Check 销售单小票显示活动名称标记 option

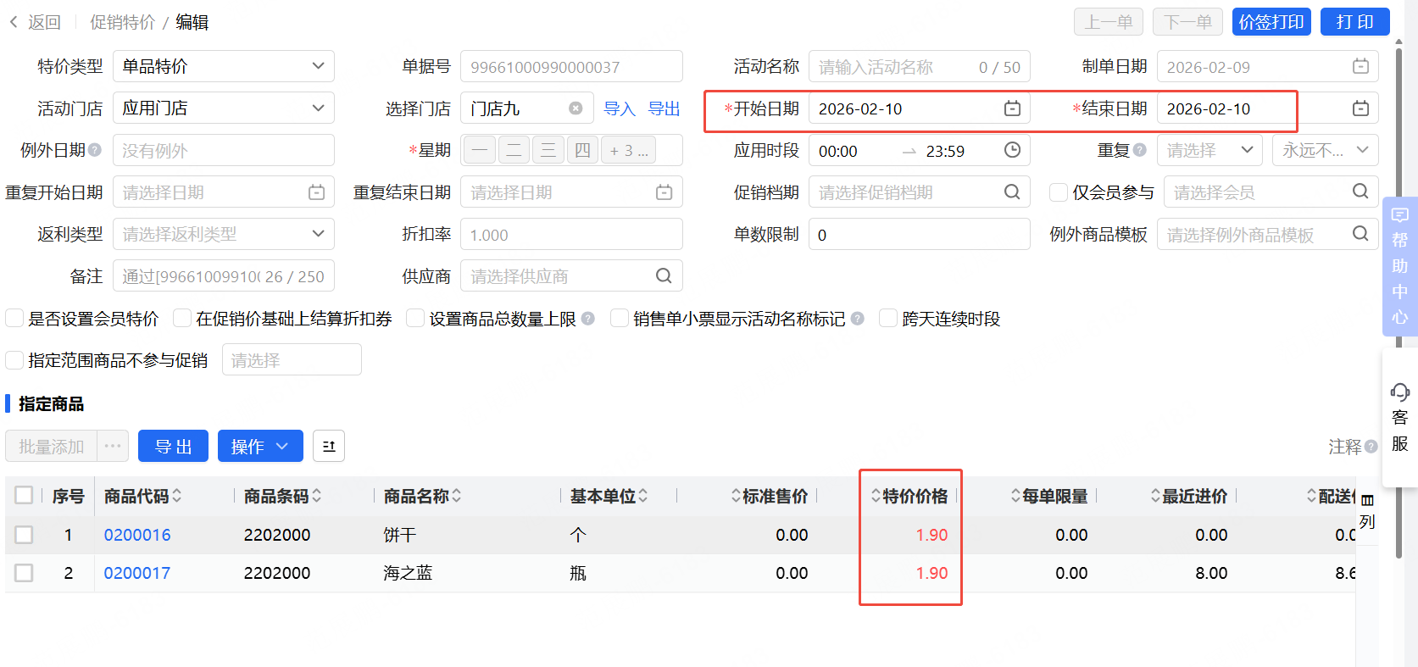pyautogui.click(x=620, y=318)
